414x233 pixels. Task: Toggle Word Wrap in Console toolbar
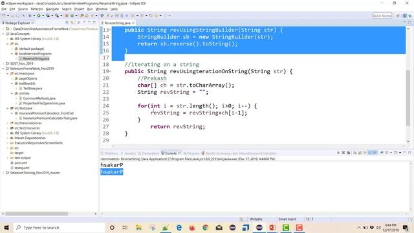[365, 153]
